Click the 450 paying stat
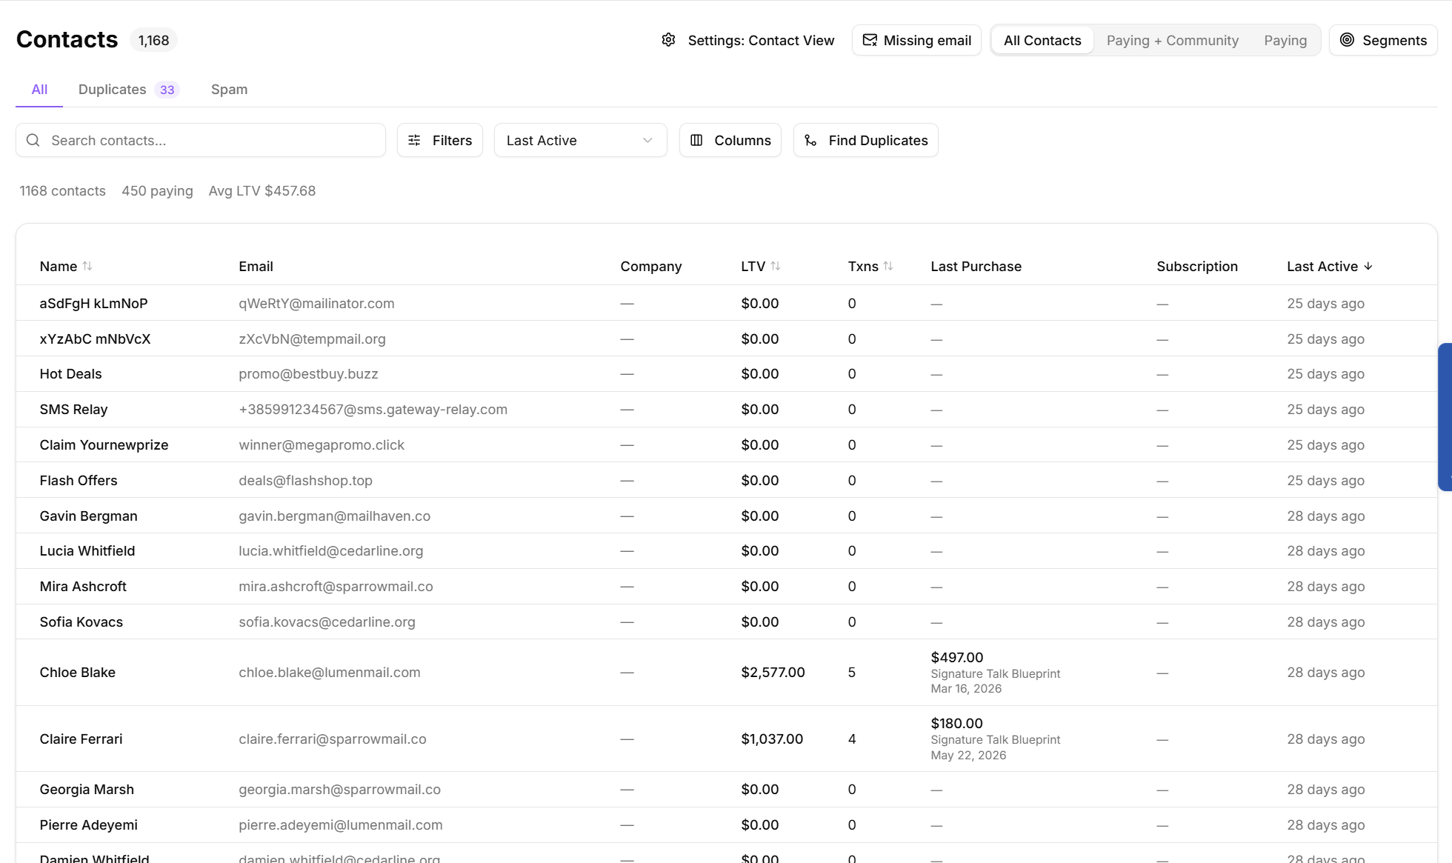 click(x=157, y=190)
